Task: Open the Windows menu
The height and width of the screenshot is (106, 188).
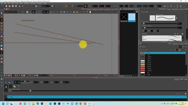Action: point(40,3)
